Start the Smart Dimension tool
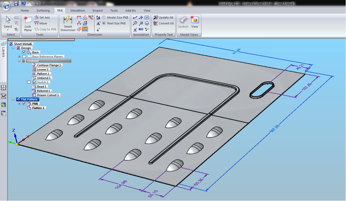Screen dimensions: 346x201 [68, 24]
